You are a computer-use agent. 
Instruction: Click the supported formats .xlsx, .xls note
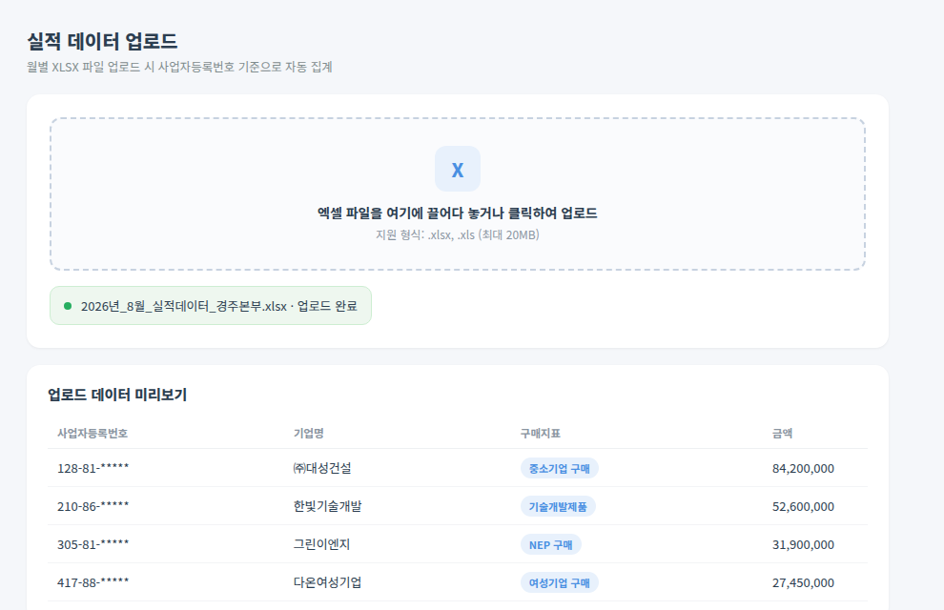tap(458, 234)
